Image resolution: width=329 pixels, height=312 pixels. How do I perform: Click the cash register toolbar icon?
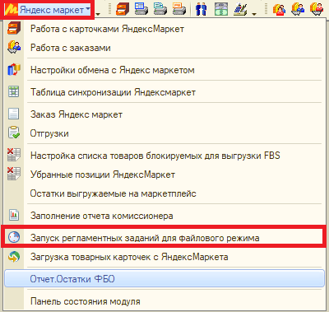point(240,9)
